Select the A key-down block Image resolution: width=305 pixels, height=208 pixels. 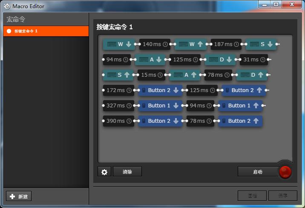tap(150, 60)
